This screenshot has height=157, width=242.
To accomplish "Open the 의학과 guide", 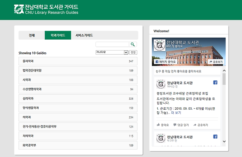I will pos(78,117).
